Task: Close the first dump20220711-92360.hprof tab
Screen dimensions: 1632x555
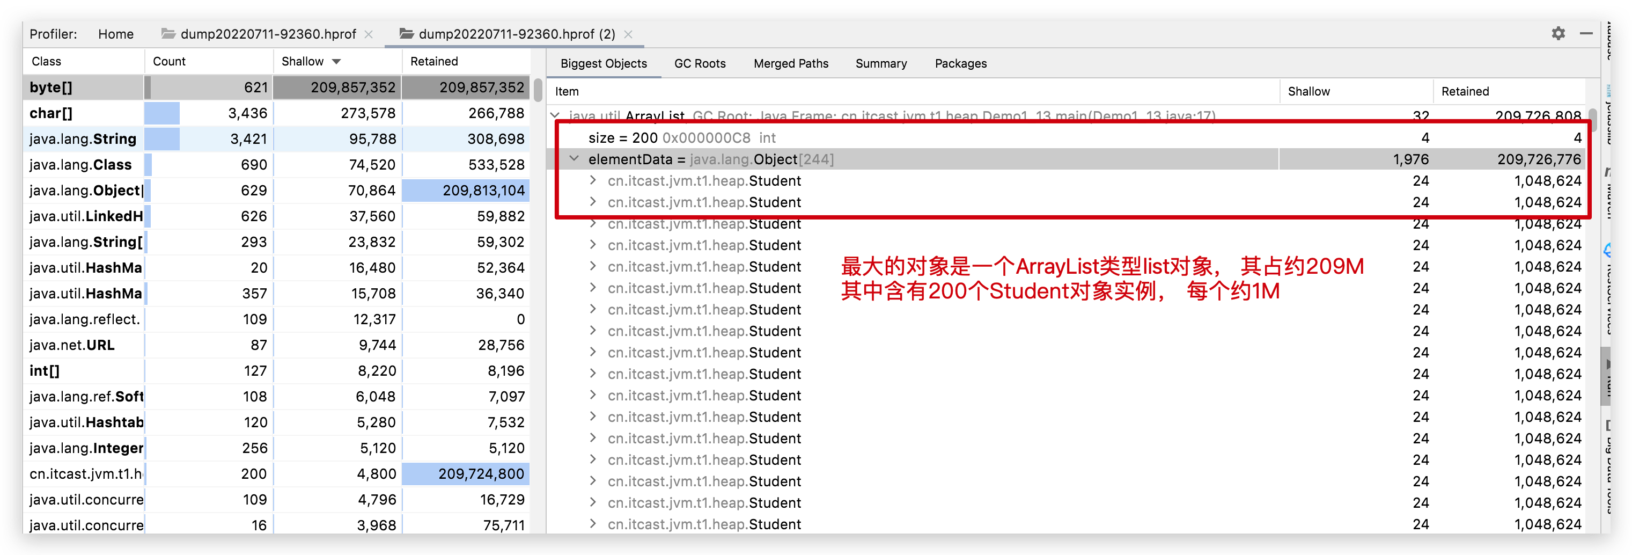Action: click(369, 34)
